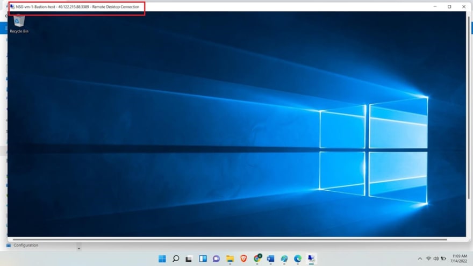
Task: Check battery status icon in tray
Action: [x=443, y=258]
